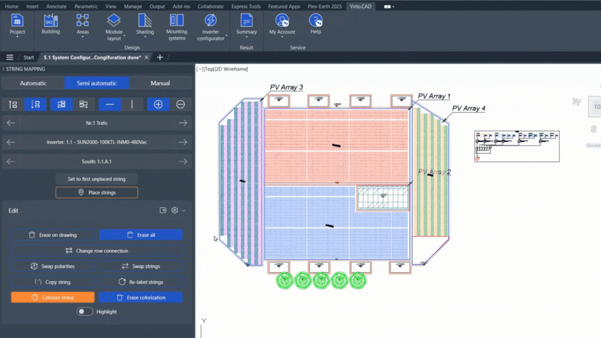The height and width of the screenshot is (338, 601).
Task: Click Set to first unplaced string
Action: click(x=97, y=179)
